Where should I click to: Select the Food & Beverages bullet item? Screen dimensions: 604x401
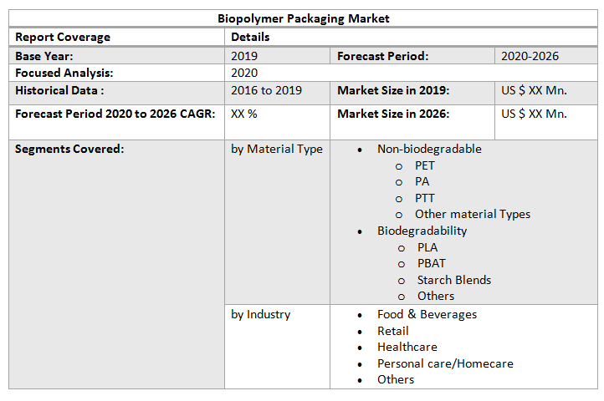coord(427,314)
